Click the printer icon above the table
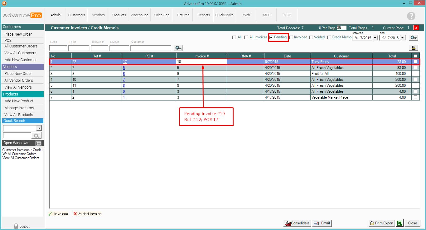Image resolution: width=426 pixels, height=230 pixels. coord(413,48)
